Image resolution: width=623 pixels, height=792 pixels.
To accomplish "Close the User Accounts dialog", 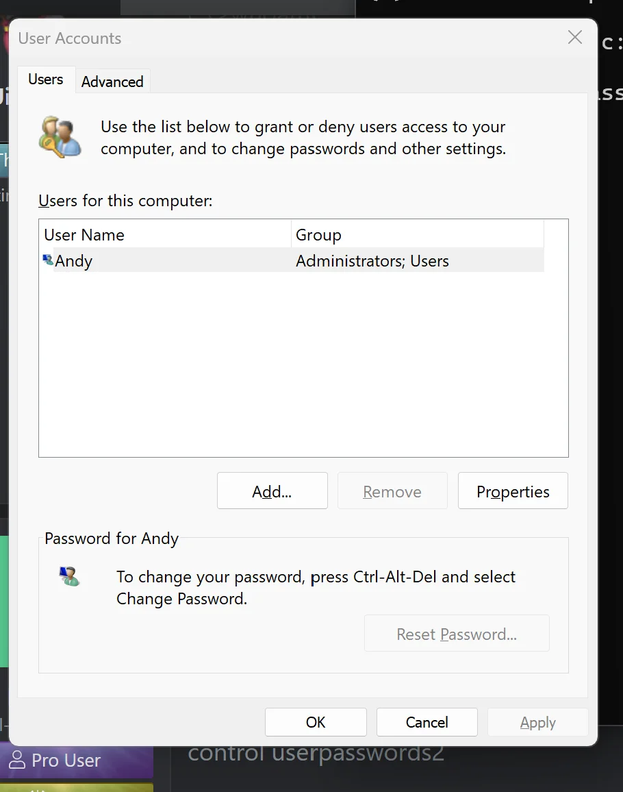I will tap(574, 37).
